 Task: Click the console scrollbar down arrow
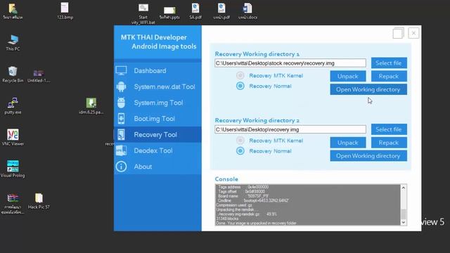click(x=404, y=222)
